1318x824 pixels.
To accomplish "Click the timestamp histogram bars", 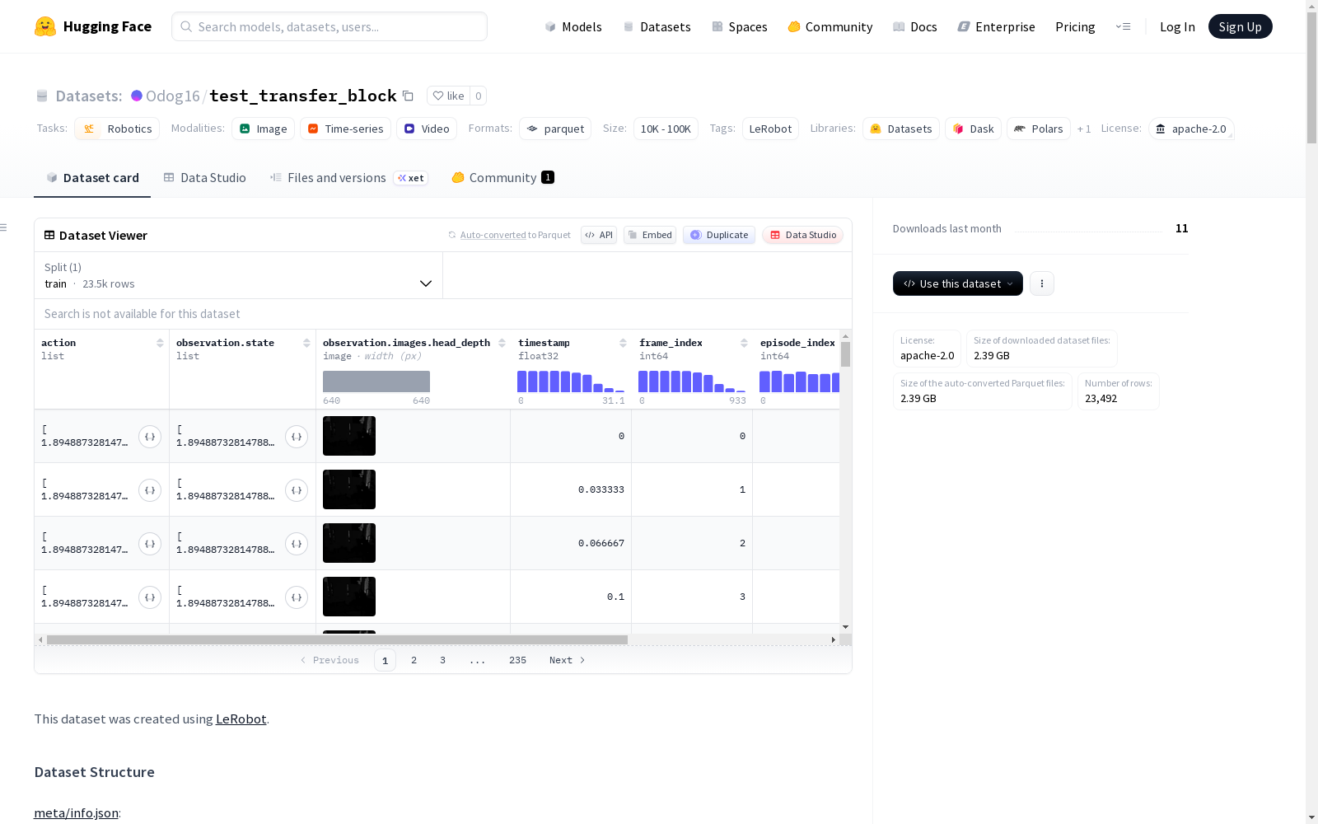I will click(571, 382).
